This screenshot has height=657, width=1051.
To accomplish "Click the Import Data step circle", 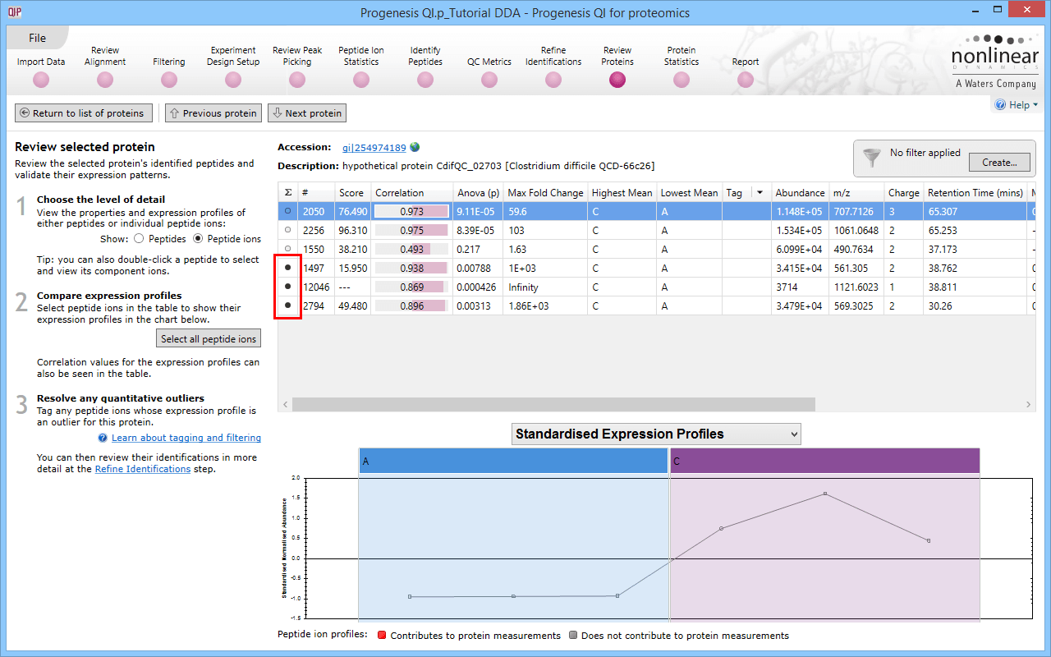I will pyautogui.click(x=41, y=80).
